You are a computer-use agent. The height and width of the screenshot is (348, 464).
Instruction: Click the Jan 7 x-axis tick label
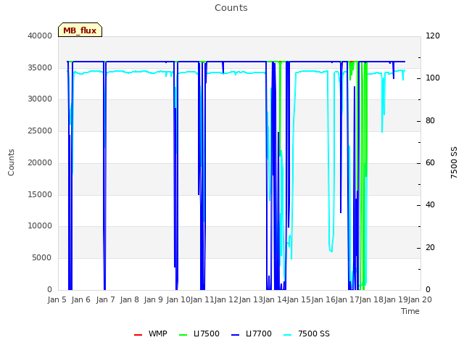pos(105,299)
